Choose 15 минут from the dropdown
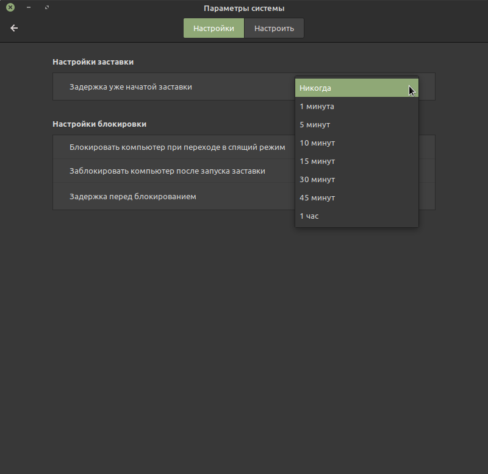Viewport: 488px width, 474px height. coord(357,161)
